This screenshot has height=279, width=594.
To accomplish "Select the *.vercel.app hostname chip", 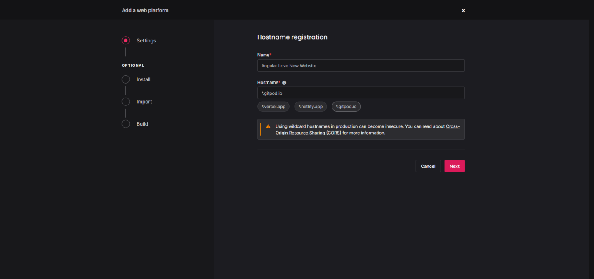I will click(x=273, y=106).
